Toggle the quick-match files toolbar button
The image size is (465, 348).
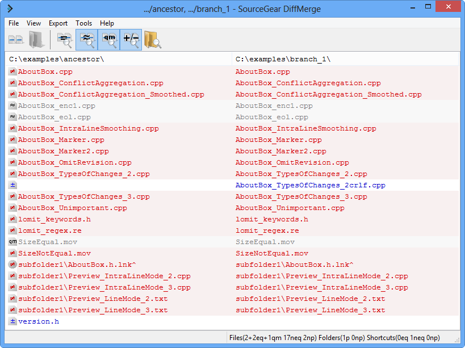(x=109, y=40)
